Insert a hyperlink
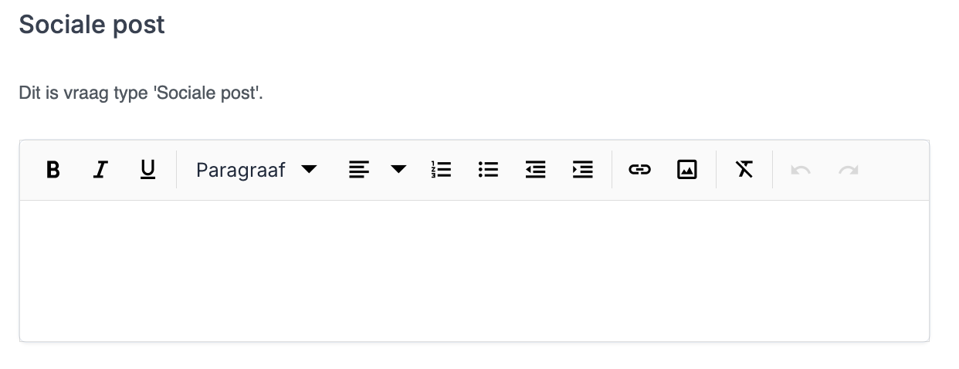The image size is (959, 369). [x=639, y=170]
